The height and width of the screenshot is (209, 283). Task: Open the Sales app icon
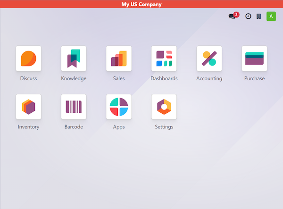pos(119,59)
